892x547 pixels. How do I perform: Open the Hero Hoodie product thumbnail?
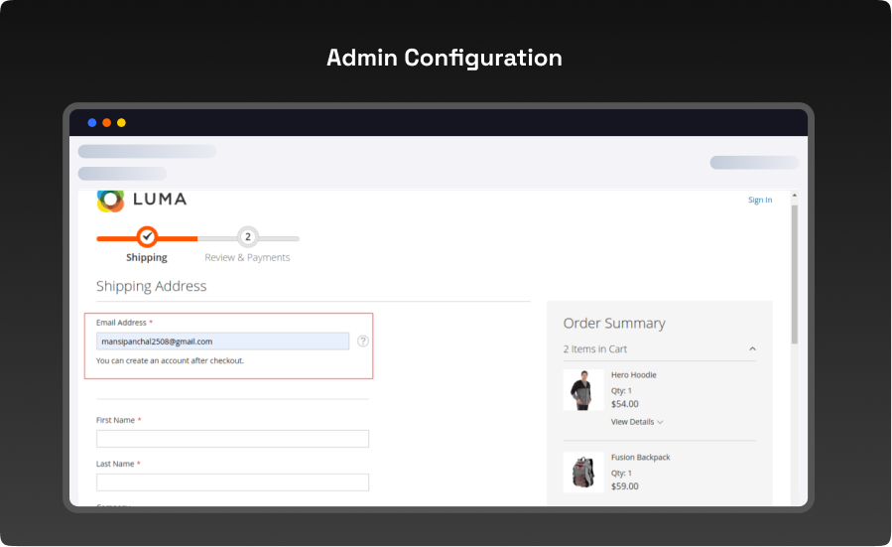tap(582, 390)
